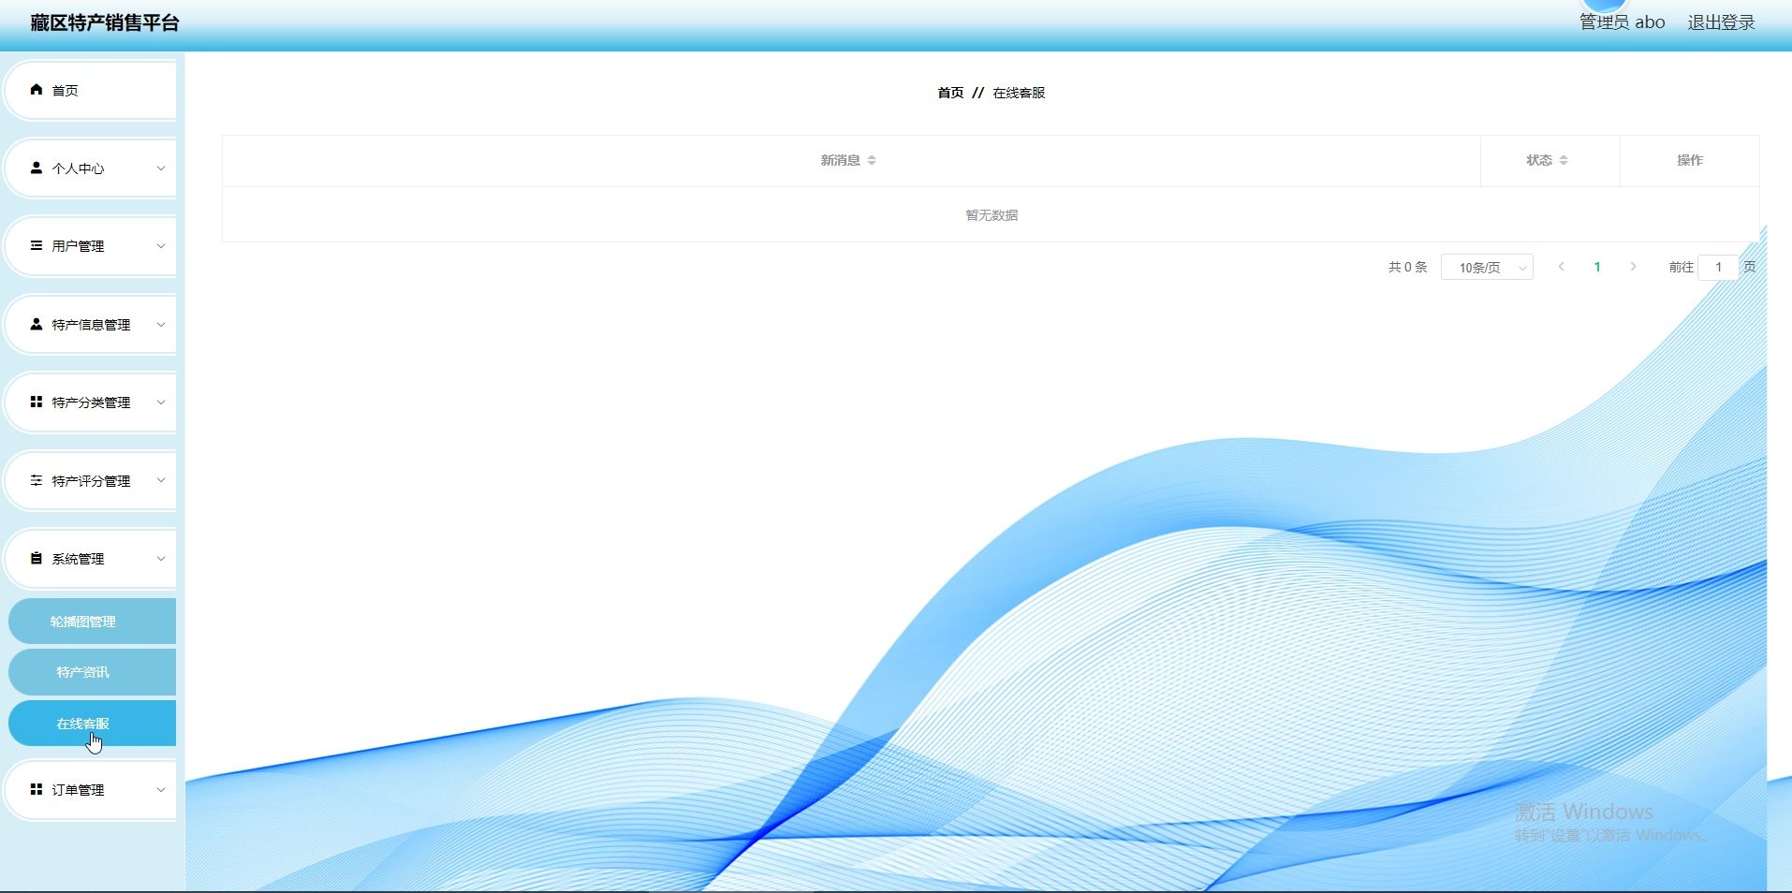Viewport: 1792px width, 893px height.
Task: Select 在线客服 submenu item
Action: [92, 724]
